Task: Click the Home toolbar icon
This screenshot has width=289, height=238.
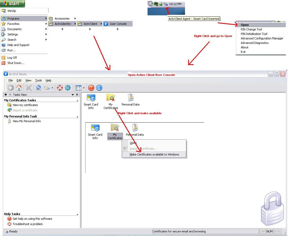Action: [x=19, y=88]
